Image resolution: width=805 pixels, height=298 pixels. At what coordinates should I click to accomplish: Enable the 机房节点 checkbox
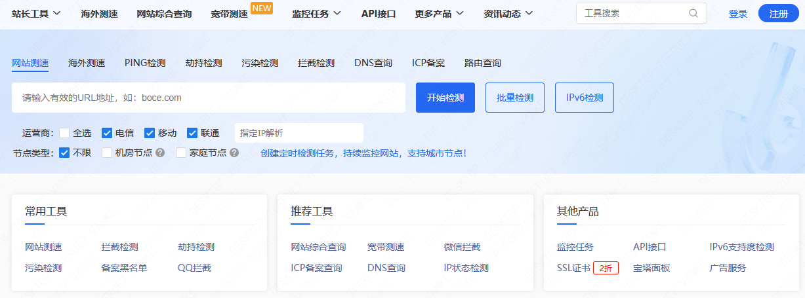coord(107,153)
